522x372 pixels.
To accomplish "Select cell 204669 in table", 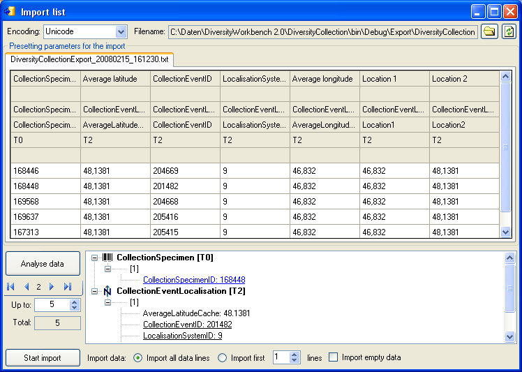I will 185,171.
